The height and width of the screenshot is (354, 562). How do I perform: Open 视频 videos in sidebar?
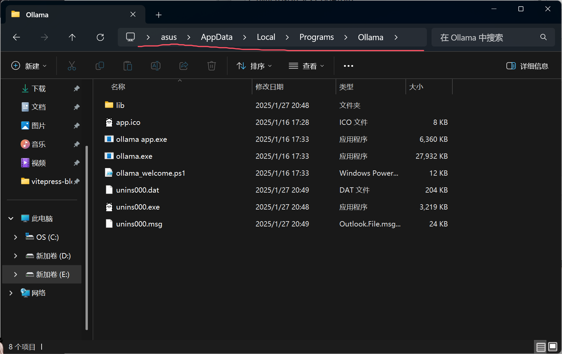[x=33, y=163]
